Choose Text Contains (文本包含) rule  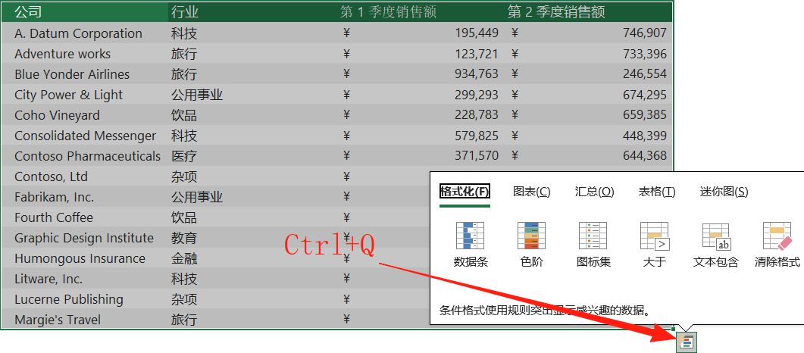(x=716, y=245)
